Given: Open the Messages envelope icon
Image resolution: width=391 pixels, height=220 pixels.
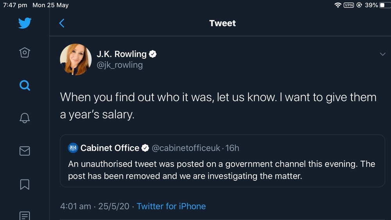Looking at the screenshot, I should 24,151.
